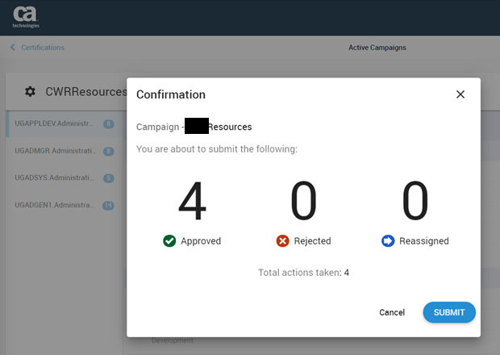Viewport: 500px width, 355px height.
Task: Close the Confirmation dialog with X
Action: 460,94
